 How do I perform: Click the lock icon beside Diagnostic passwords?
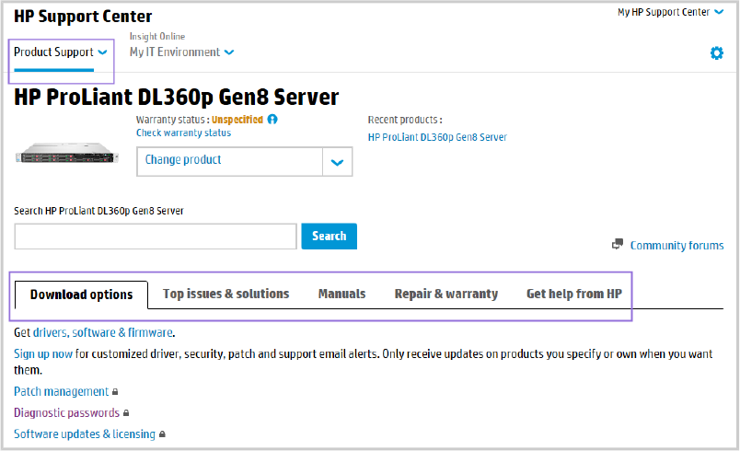[126, 413]
